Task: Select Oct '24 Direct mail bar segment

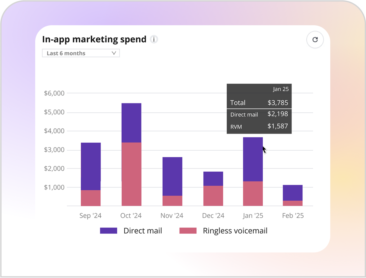Action: 131,123
